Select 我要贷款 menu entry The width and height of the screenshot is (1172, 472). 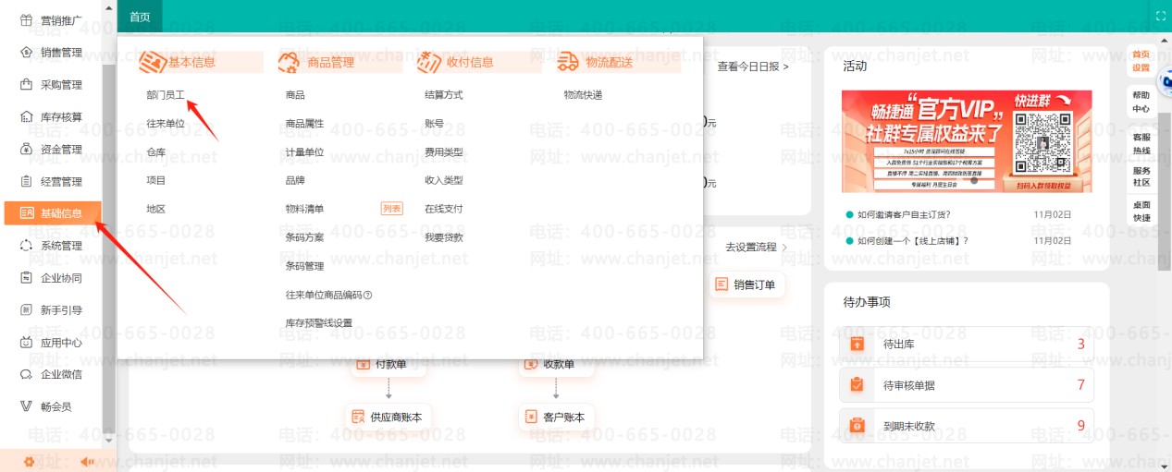pyautogui.click(x=443, y=237)
